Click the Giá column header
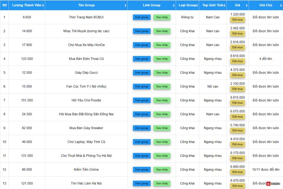This screenshot has height=189, width=283. coord(237,5)
